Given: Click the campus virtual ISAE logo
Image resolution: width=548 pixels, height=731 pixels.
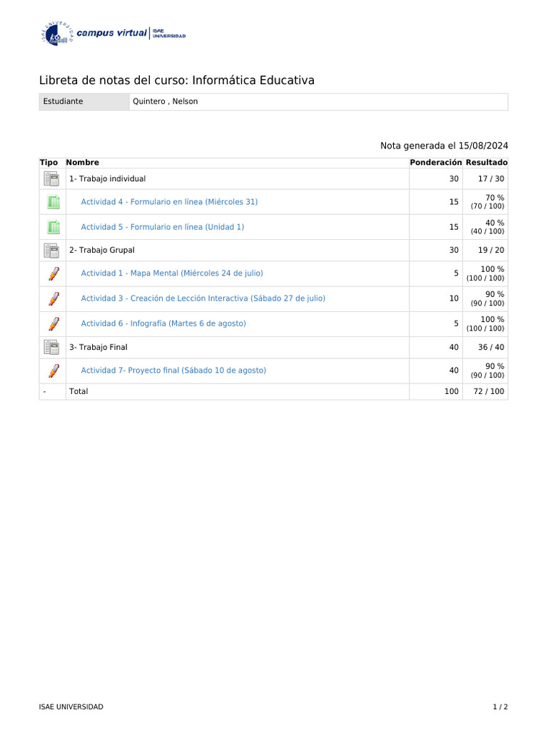Looking at the screenshot, I should click(x=113, y=34).
